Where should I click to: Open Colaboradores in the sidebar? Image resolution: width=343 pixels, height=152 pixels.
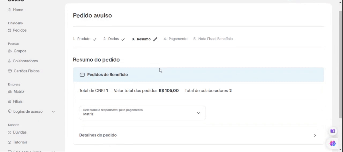[23, 61]
